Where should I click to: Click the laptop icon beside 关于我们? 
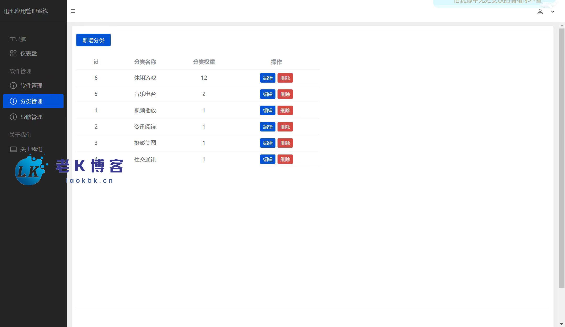(x=13, y=149)
